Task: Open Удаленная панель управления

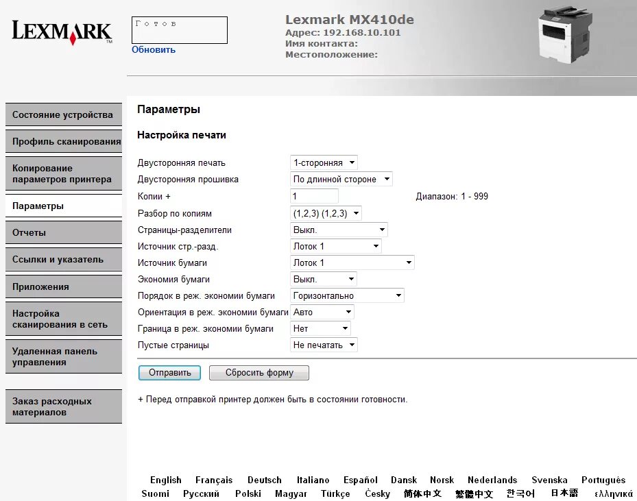Action: [64, 356]
